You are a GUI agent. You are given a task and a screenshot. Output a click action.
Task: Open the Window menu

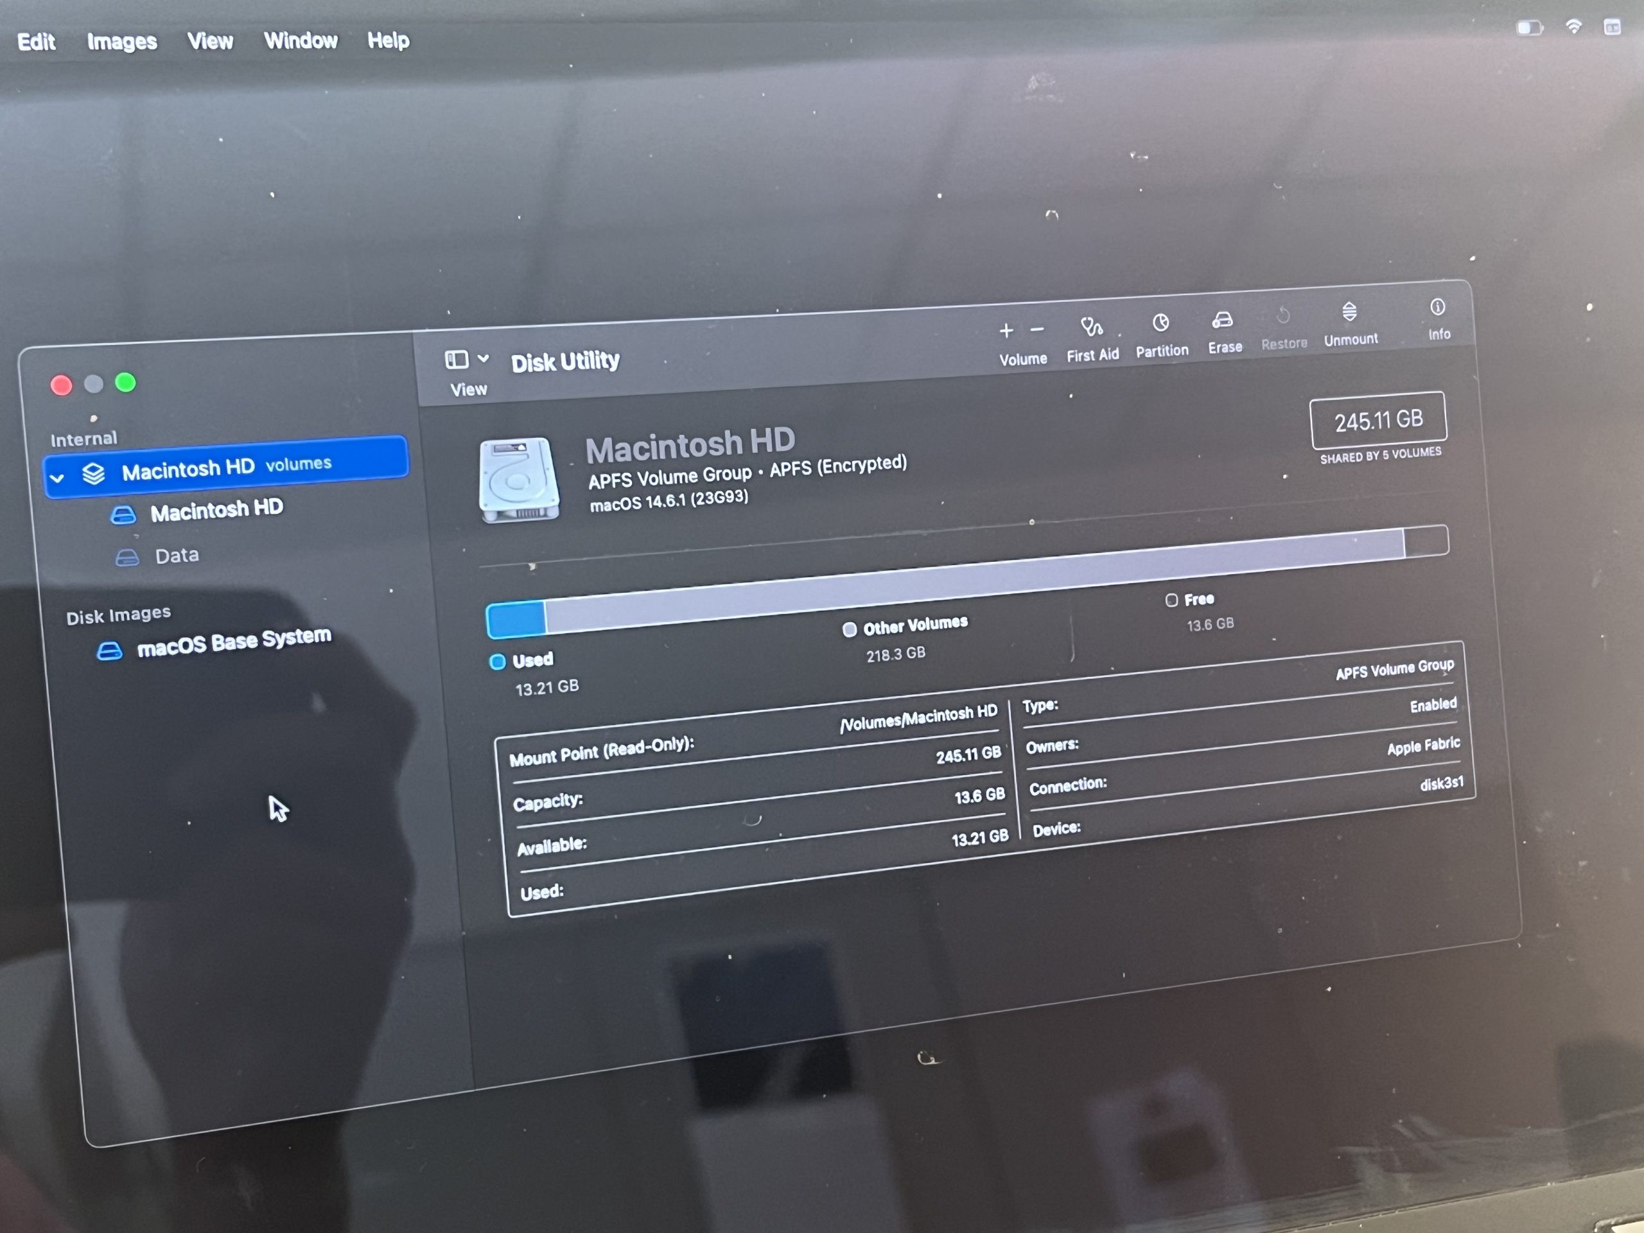pyautogui.click(x=301, y=40)
